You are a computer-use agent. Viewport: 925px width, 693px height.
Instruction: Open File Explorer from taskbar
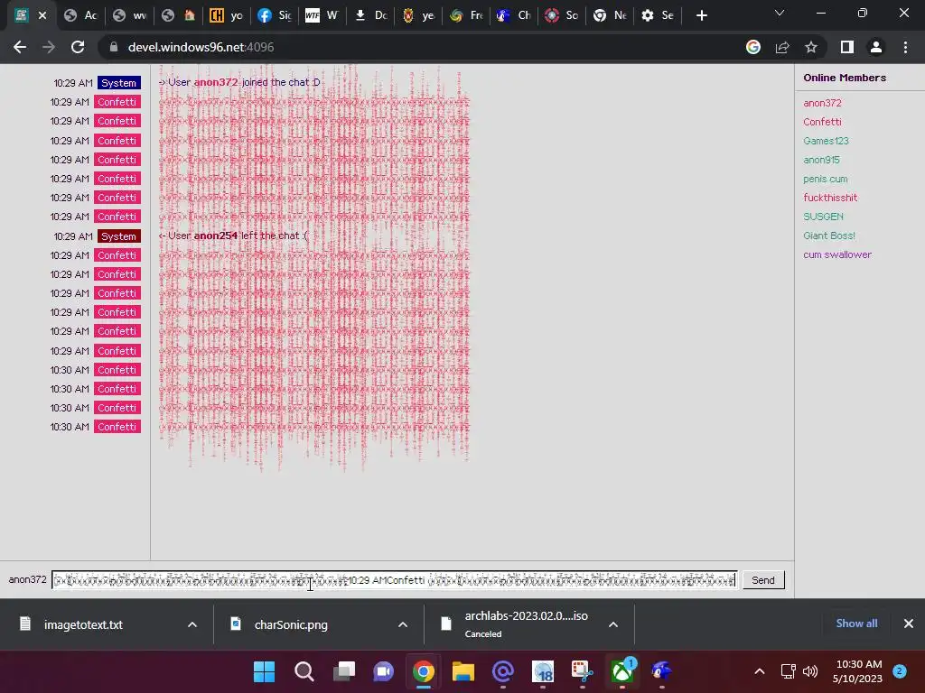click(x=463, y=671)
